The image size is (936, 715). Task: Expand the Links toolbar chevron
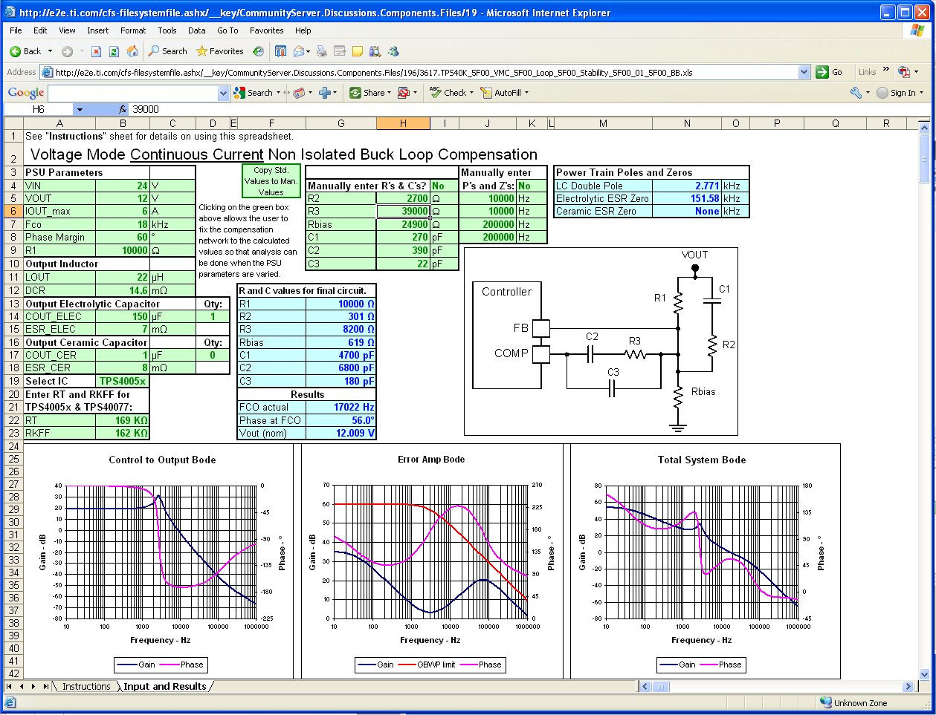tap(885, 71)
